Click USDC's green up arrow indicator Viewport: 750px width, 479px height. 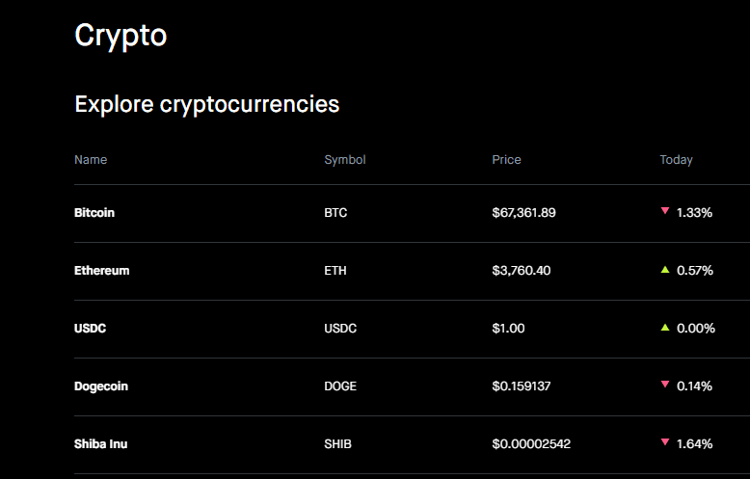[x=665, y=328]
